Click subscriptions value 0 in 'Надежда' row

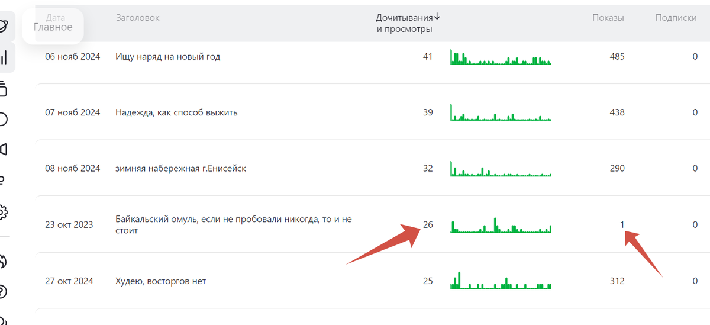pyautogui.click(x=695, y=112)
